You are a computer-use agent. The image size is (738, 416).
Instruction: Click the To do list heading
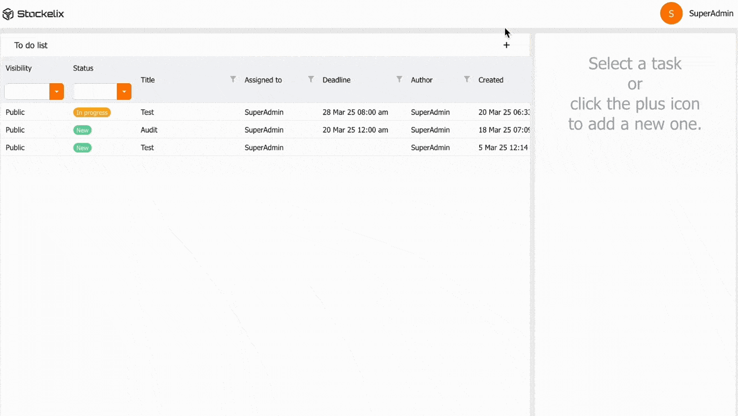point(31,45)
